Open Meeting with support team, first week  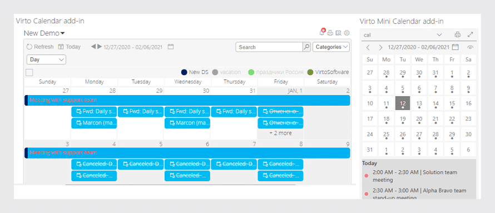tap(187, 100)
